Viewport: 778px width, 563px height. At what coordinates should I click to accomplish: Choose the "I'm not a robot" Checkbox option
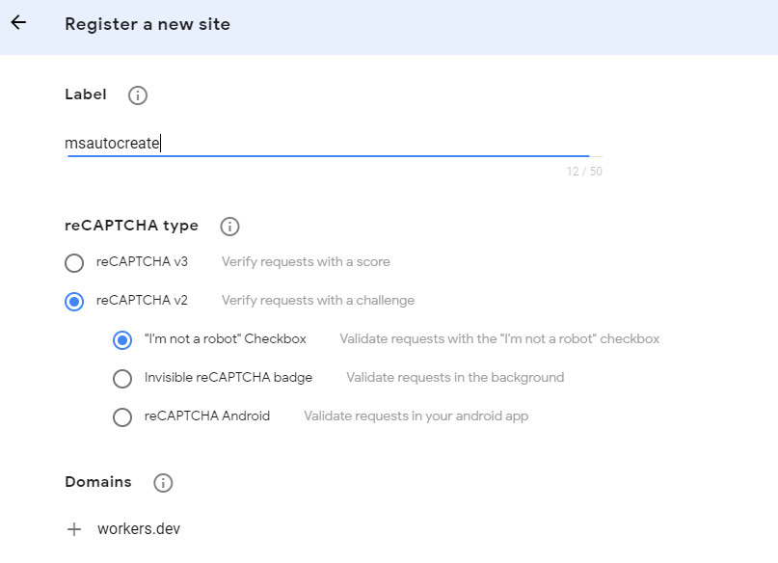pos(122,339)
